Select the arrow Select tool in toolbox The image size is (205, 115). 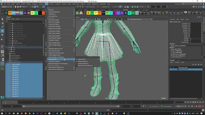tap(2, 19)
